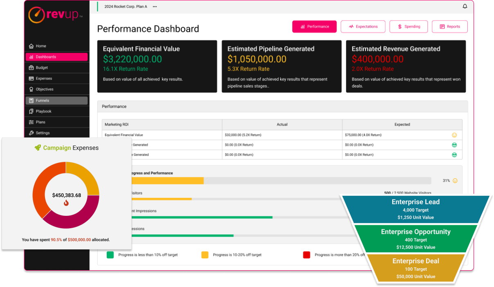Click the Campaign Expenses donut chart
The image size is (494, 287).
tap(66, 195)
